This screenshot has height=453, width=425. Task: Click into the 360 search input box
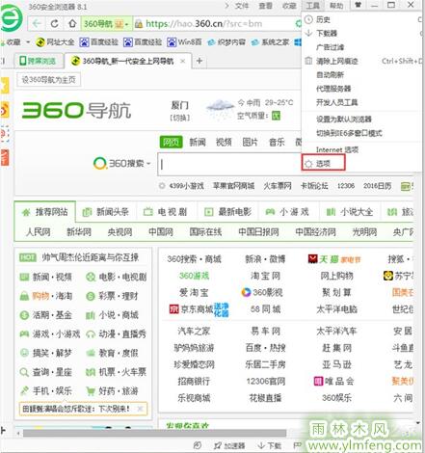click(229, 164)
